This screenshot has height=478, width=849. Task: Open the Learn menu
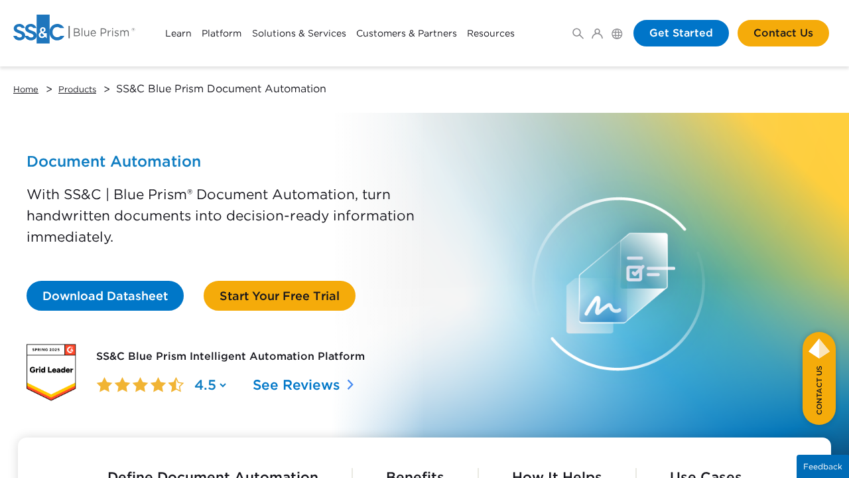pos(178,33)
